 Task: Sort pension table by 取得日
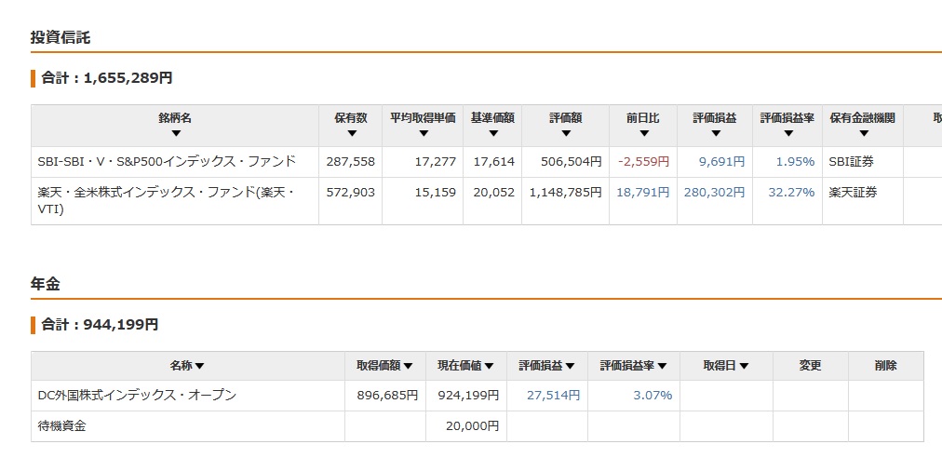tap(726, 366)
